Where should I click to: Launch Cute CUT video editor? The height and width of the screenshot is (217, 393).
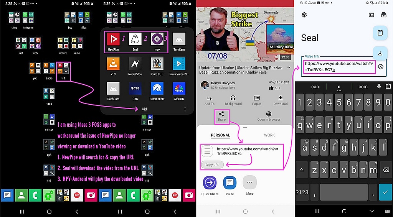coord(157,64)
